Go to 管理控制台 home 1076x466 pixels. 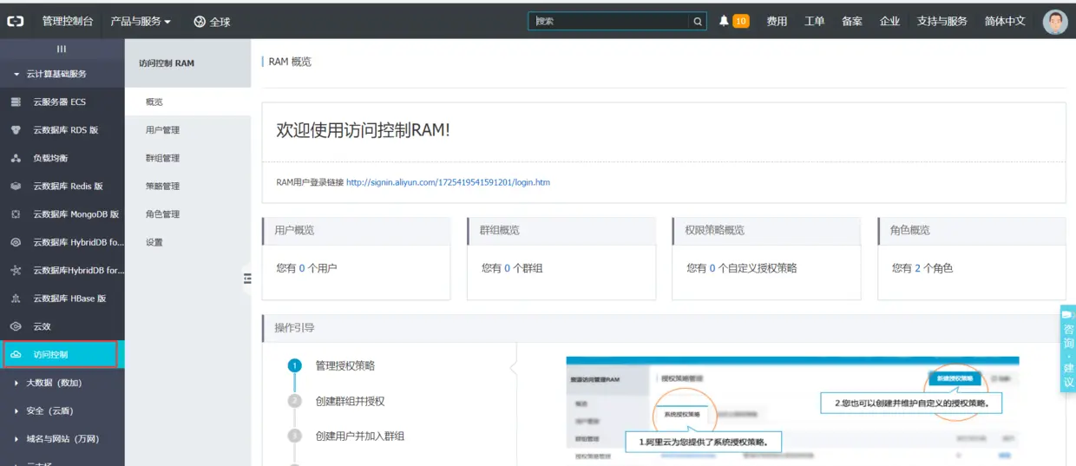68,22
